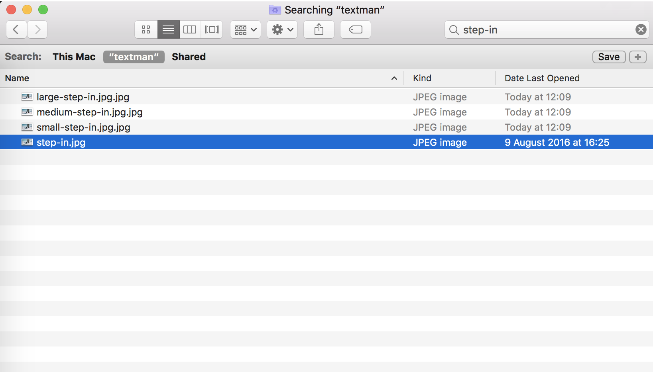Screen dimensions: 653x372
Task: Open the item arrangement dropdown
Action: pyautogui.click(x=246, y=30)
